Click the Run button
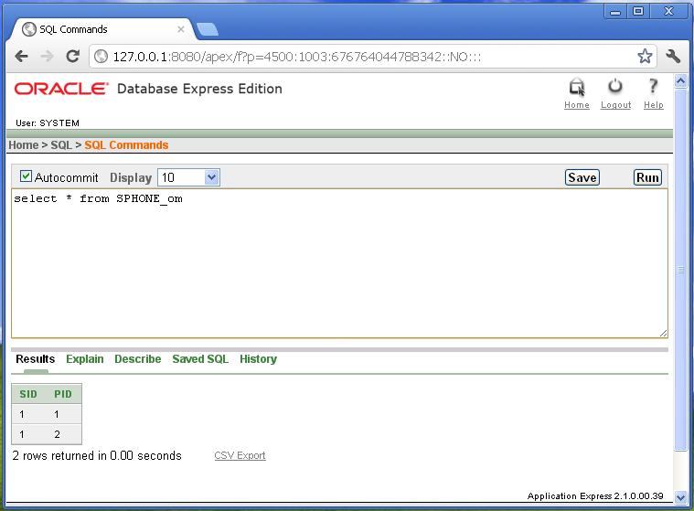Viewport: 694px width, 511px height. click(647, 177)
